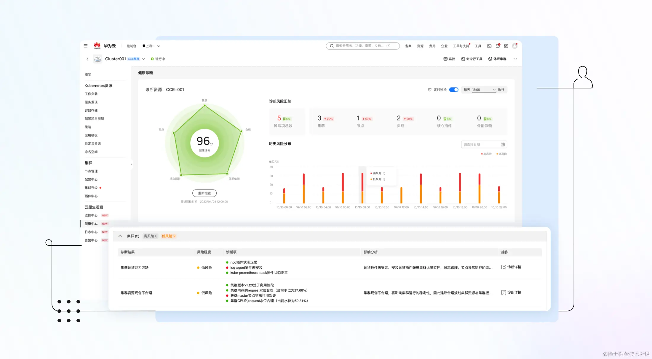Click the cloud services search field
This screenshot has width=652, height=359.
pos(363,46)
